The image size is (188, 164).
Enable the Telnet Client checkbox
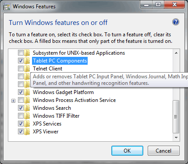point(21,69)
